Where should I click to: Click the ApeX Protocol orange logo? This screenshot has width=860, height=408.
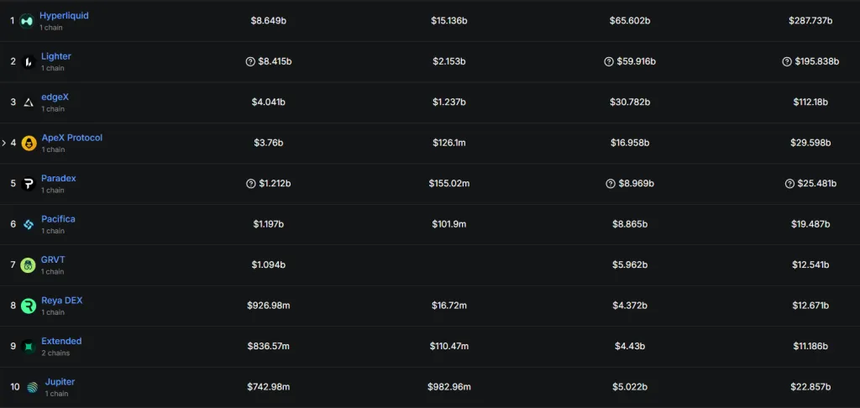(29, 143)
